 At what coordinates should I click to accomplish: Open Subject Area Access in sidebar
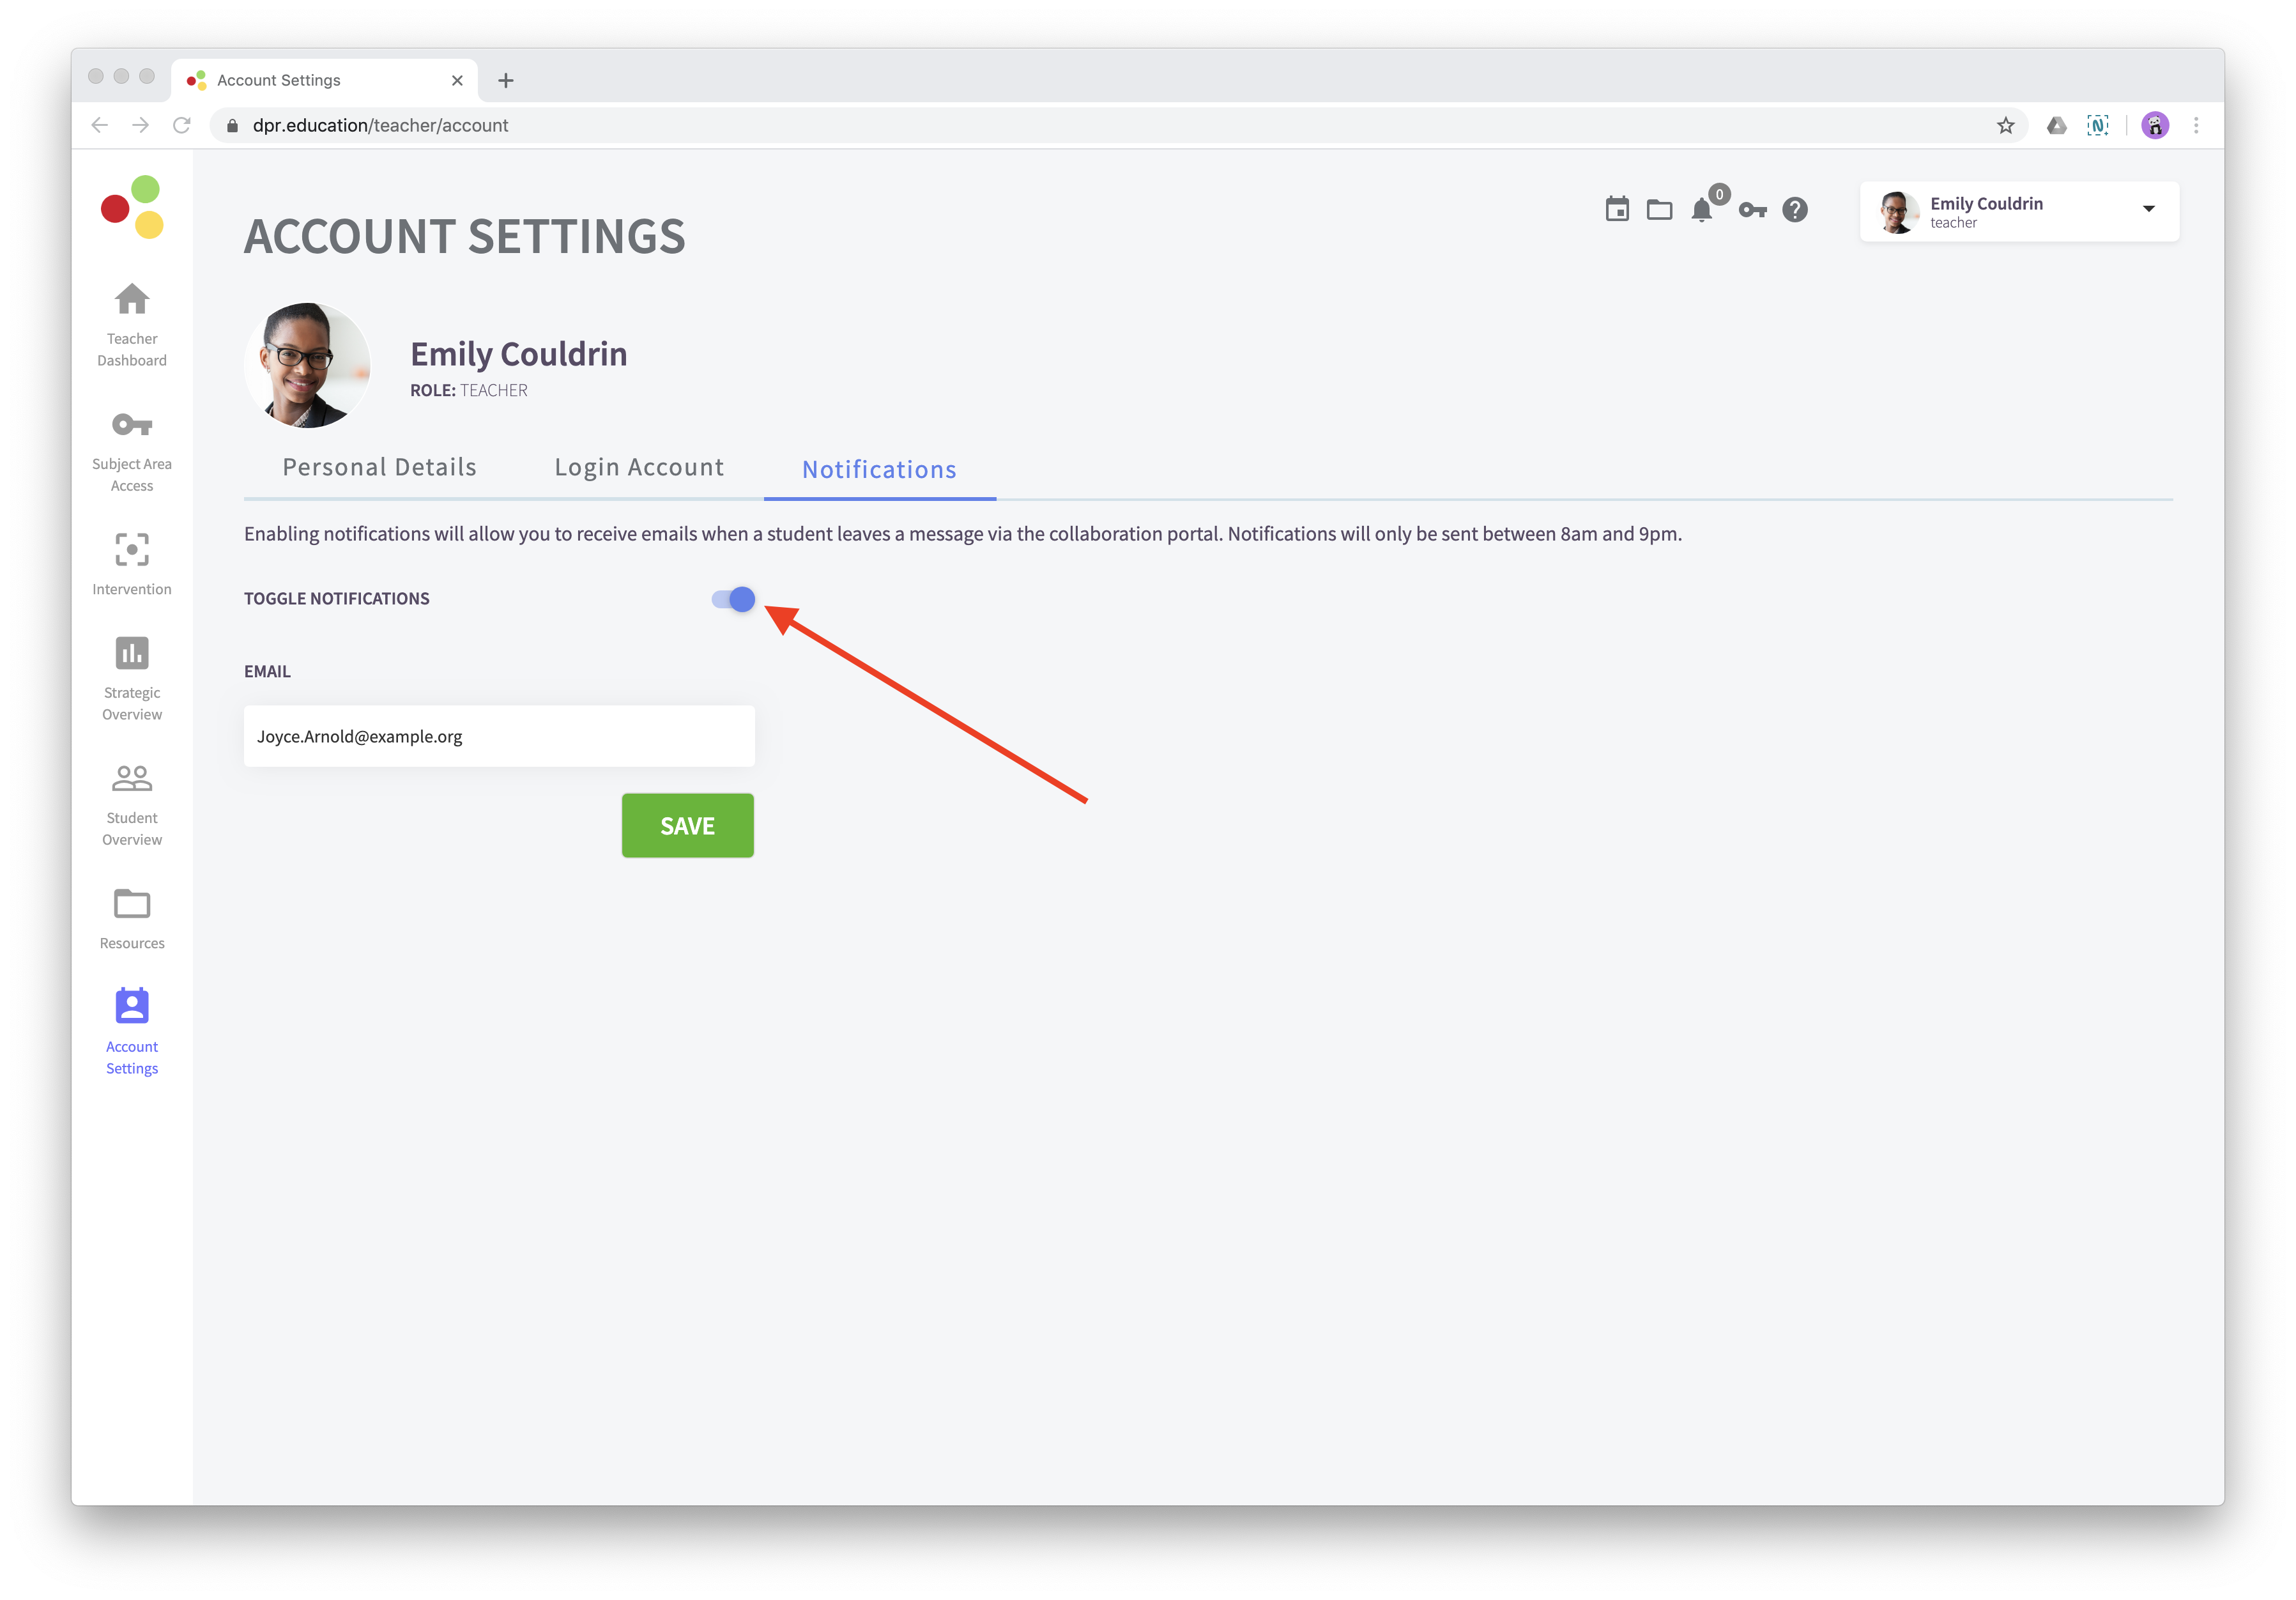(132, 450)
